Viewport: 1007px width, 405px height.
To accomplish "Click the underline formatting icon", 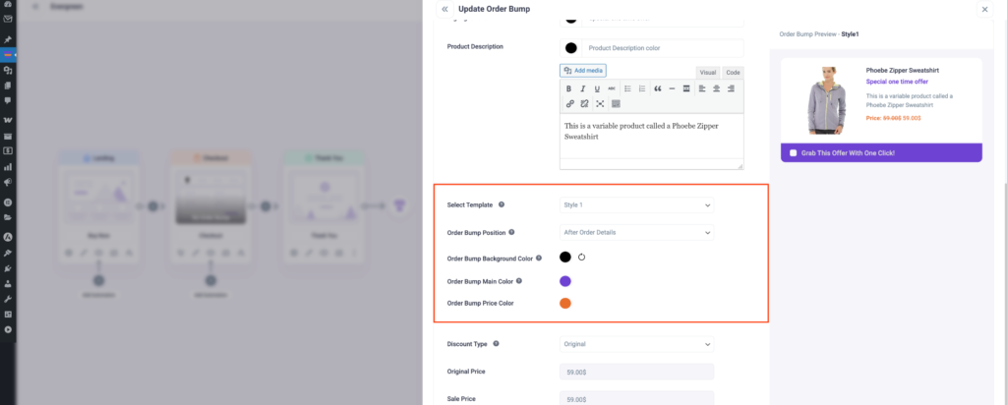I will (597, 88).
